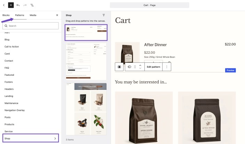Image resolution: width=245 pixels, height=144 pixels.
Task: Close the block inserter with X toggle
Action: tap(11, 5)
